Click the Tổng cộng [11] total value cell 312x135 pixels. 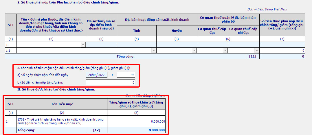point(282,56)
